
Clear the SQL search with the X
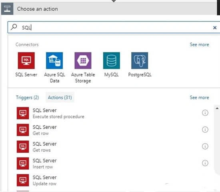(215, 28)
